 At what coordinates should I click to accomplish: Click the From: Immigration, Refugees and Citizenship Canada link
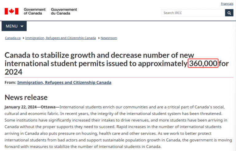pyautogui.click(x=64, y=82)
